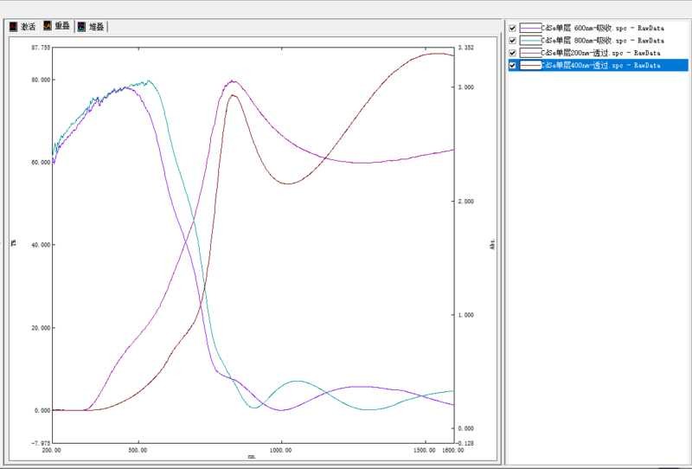Switch to the 堆叠 tab
This screenshot has width=692, height=469.
pos(91,27)
